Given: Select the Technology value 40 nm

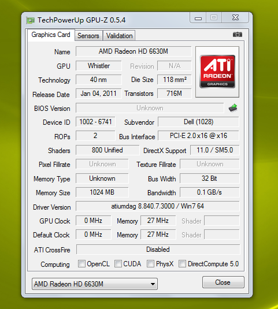Looking at the screenshot, I should pyautogui.click(x=99, y=80).
